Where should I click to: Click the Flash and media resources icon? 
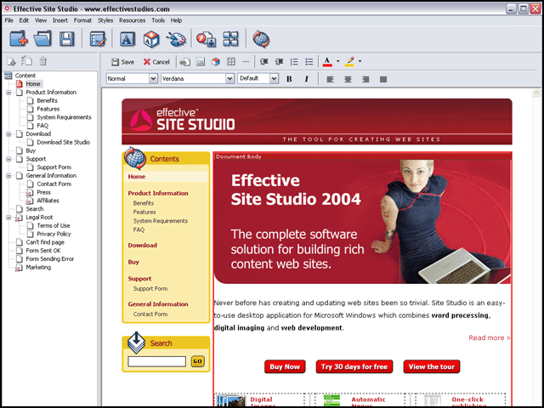click(x=206, y=39)
